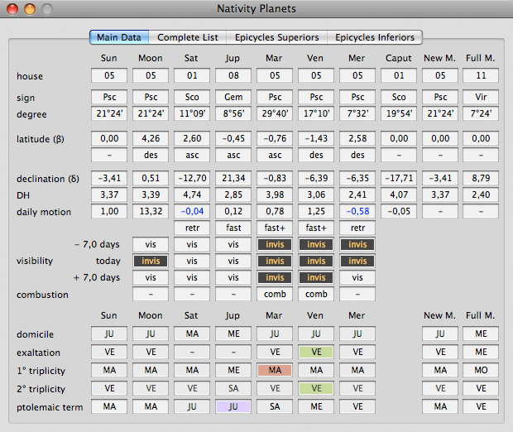This screenshot has width=513, height=432.
Task: Click the Mar DH value 3,98
Action: [x=275, y=194]
